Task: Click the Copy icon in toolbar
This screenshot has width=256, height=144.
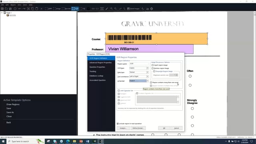Action: coord(33,9)
